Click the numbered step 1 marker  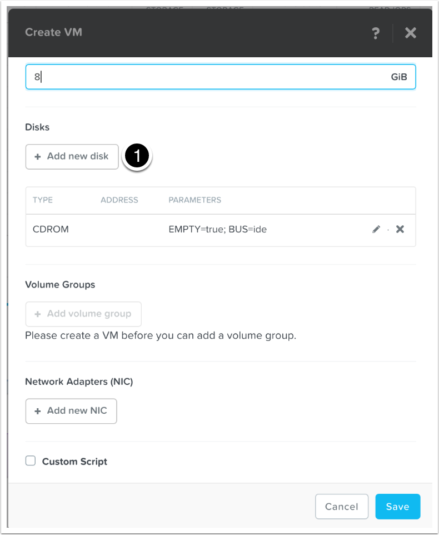click(x=137, y=156)
